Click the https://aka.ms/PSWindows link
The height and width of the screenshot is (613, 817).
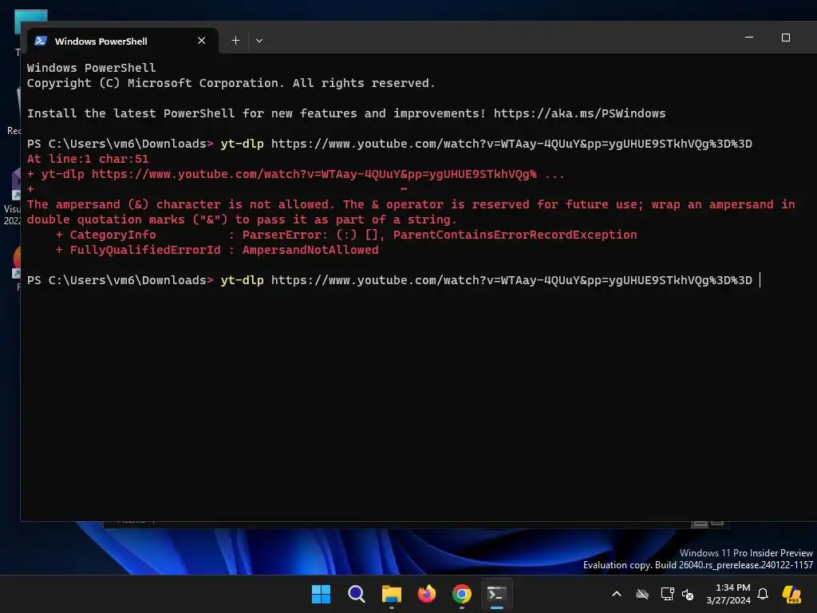[x=579, y=113]
